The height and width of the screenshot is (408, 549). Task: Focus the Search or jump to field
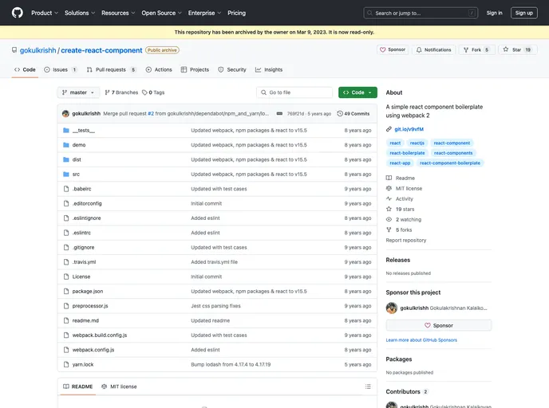(x=421, y=13)
